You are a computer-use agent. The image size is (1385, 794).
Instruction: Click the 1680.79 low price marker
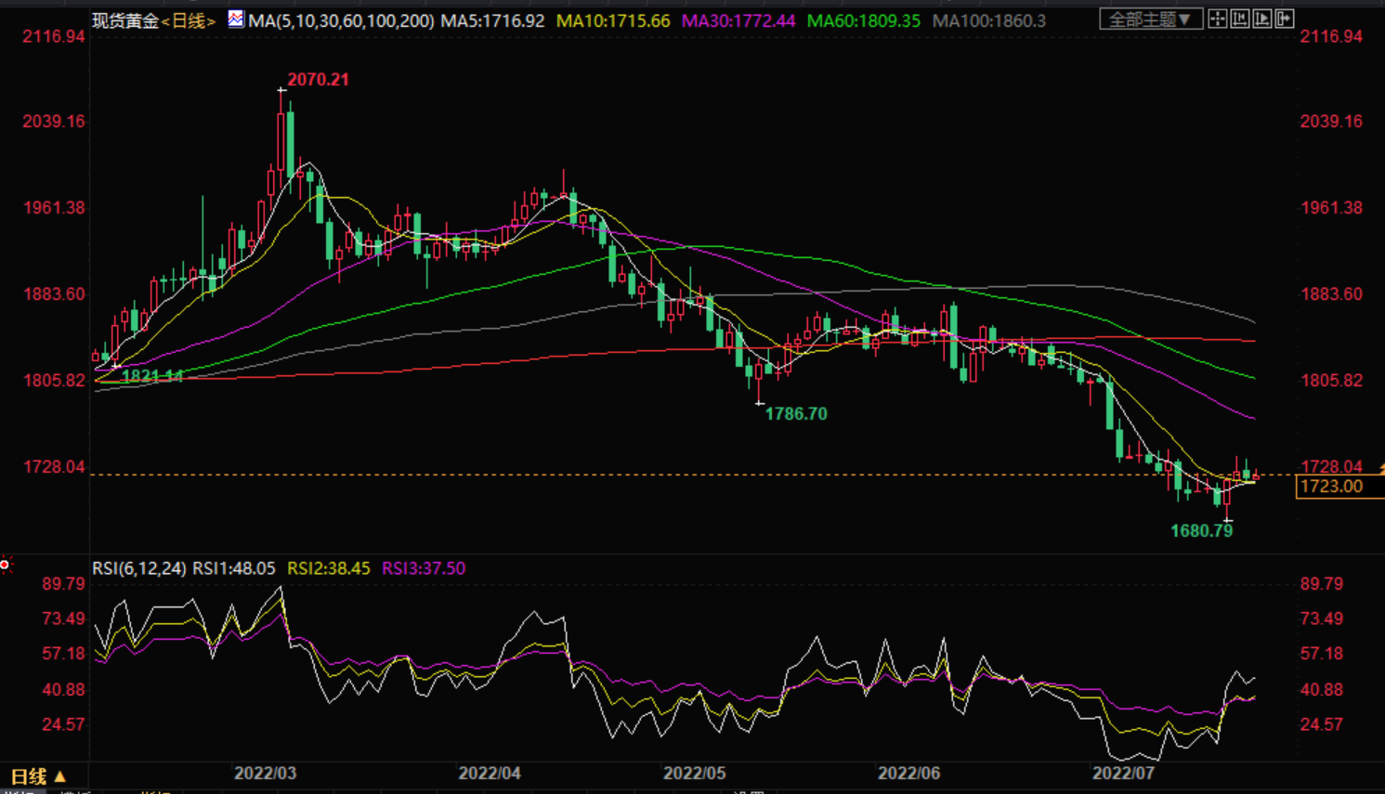click(x=1201, y=531)
